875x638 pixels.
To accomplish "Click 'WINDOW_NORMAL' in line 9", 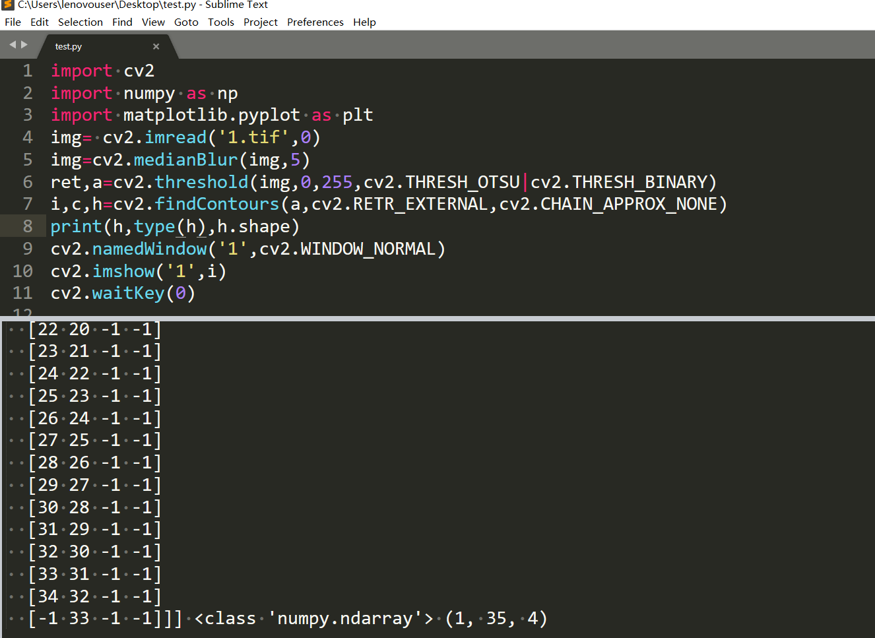I will (x=368, y=249).
